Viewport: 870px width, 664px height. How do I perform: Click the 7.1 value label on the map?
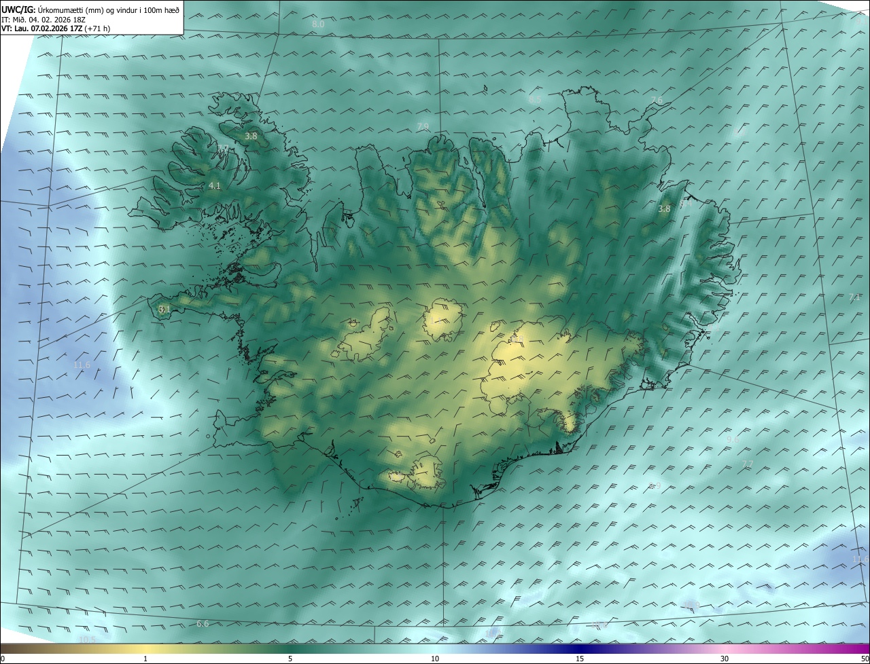coord(854,297)
